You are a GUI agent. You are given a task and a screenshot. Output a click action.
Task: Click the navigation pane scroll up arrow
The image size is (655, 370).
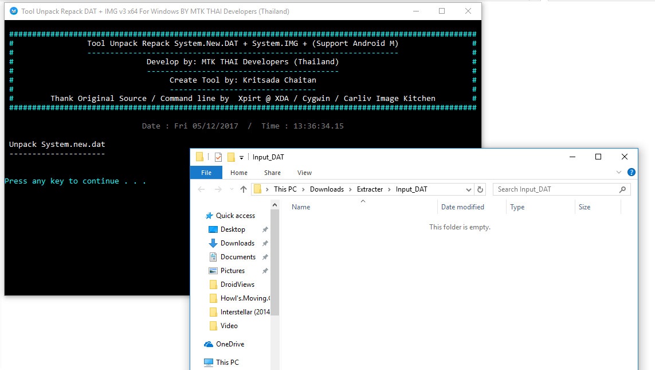click(x=274, y=205)
